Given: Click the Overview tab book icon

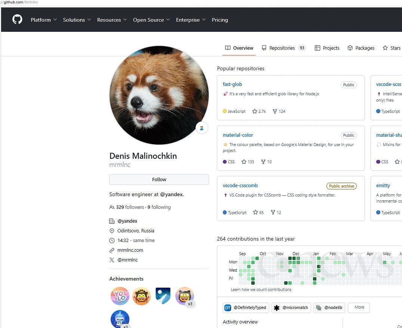Looking at the screenshot, I should 228,48.
